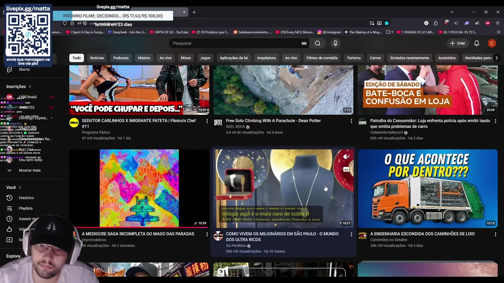
Task: Open options for CAMINHÕES DE LIXO video
Action: [495, 234]
